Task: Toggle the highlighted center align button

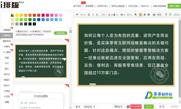Action: [x=140, y=14]
